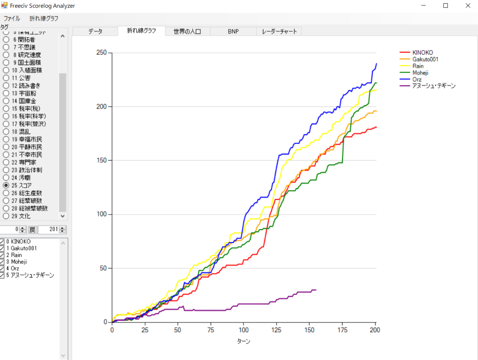Select radio button 15 税率(税)

point(6,108)
